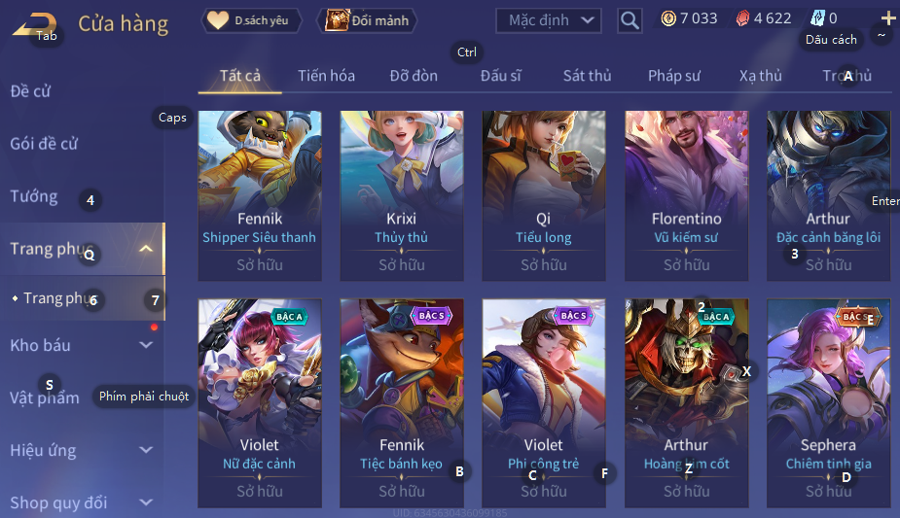
Task: Open the Mặc định sort dropdown
Action: 549,20
